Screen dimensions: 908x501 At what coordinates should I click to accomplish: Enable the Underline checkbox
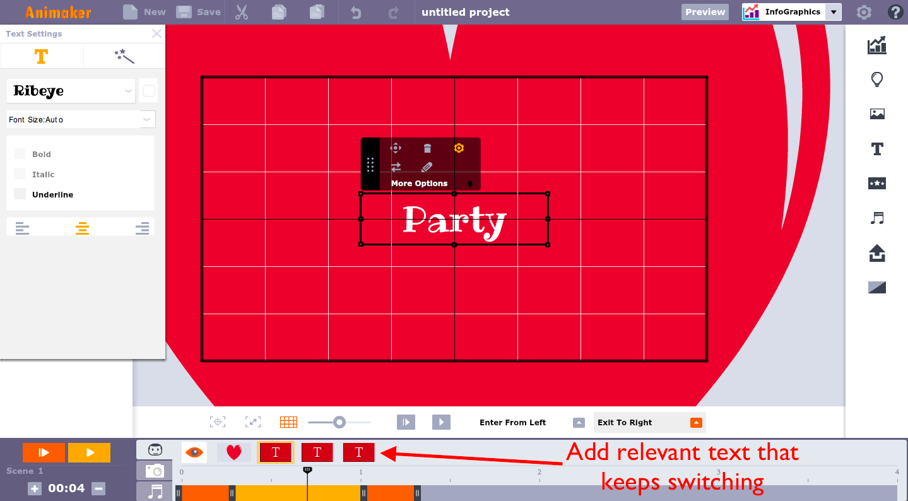pos(20,194)
